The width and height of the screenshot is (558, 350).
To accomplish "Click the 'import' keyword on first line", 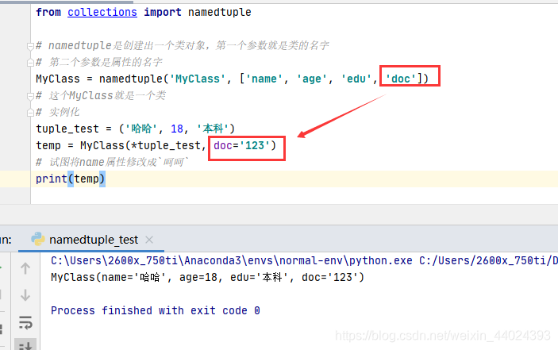I will (163, 12).
